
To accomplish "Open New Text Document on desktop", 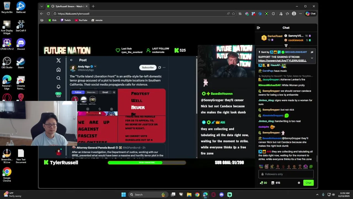I will pos(21,156).
